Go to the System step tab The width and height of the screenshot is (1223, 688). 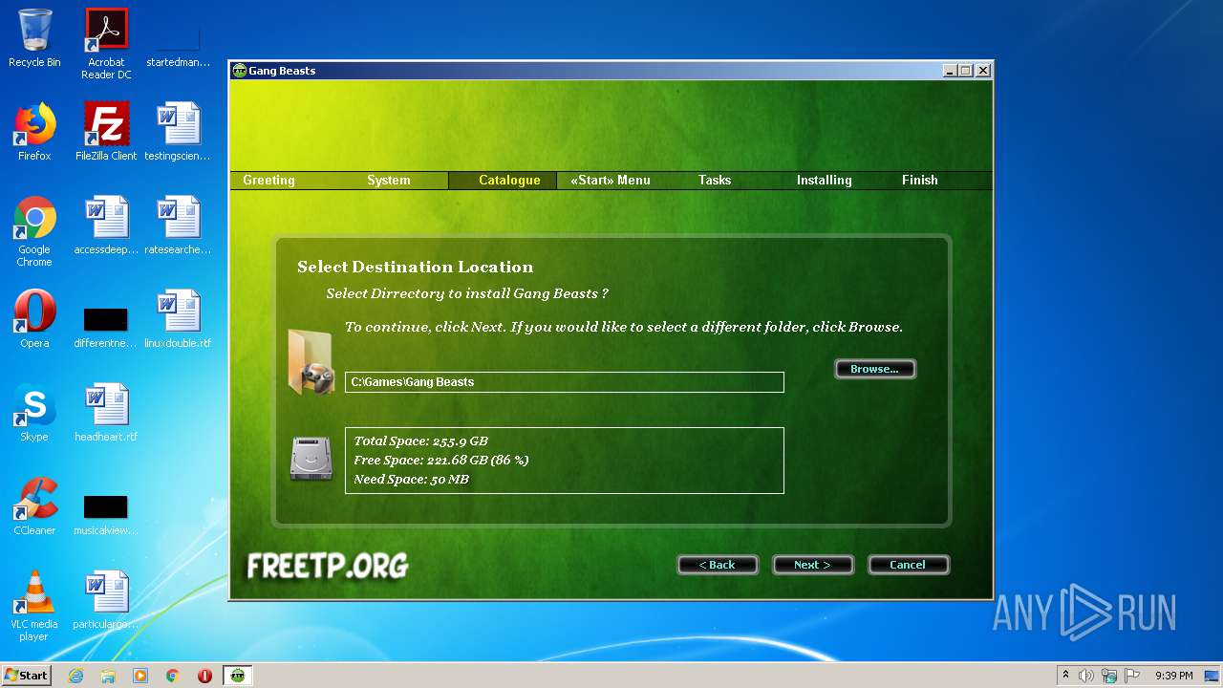click(x=389, y=180)
